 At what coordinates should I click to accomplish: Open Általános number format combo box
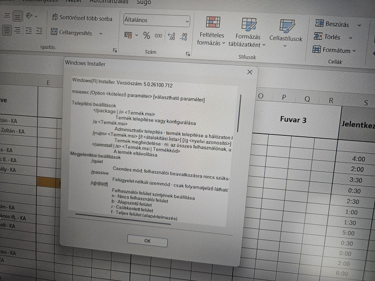(x=157, y=20)
